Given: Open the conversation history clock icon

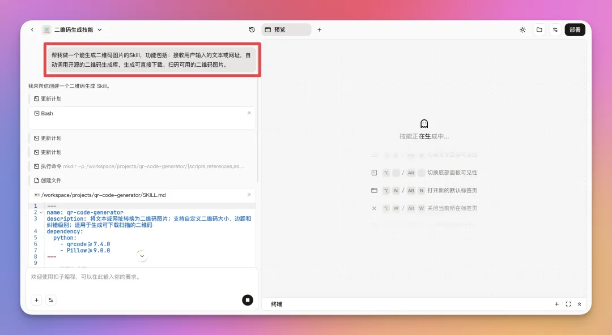Looking at the screenshot, I should point(252,29).
